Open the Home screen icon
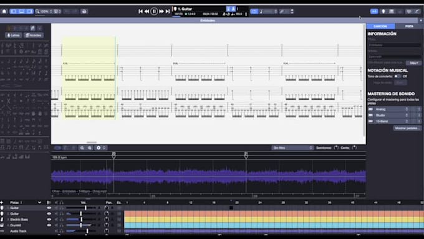 point(4,11)
